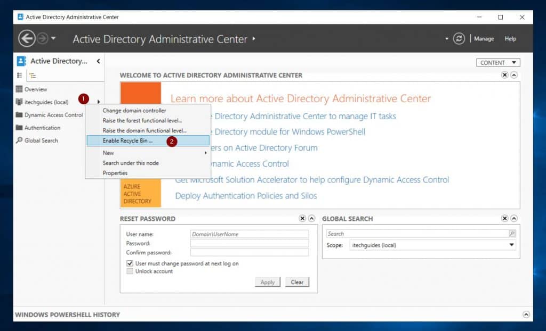Viewport: 546px width, 331px height.
Task: Open the module for Windows PowerShell link
Action: coord(288,132)
